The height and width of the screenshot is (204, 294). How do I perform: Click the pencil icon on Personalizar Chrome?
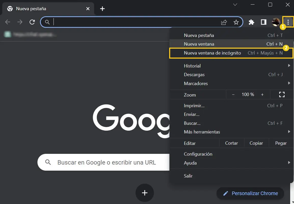[226, 193]
